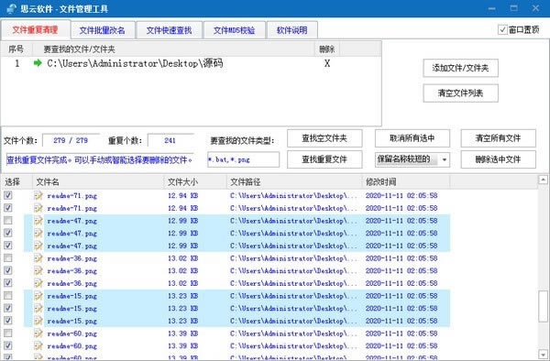Click the file icon of unchecked readme-60.png
550x361 pixels.
(38, 334)
